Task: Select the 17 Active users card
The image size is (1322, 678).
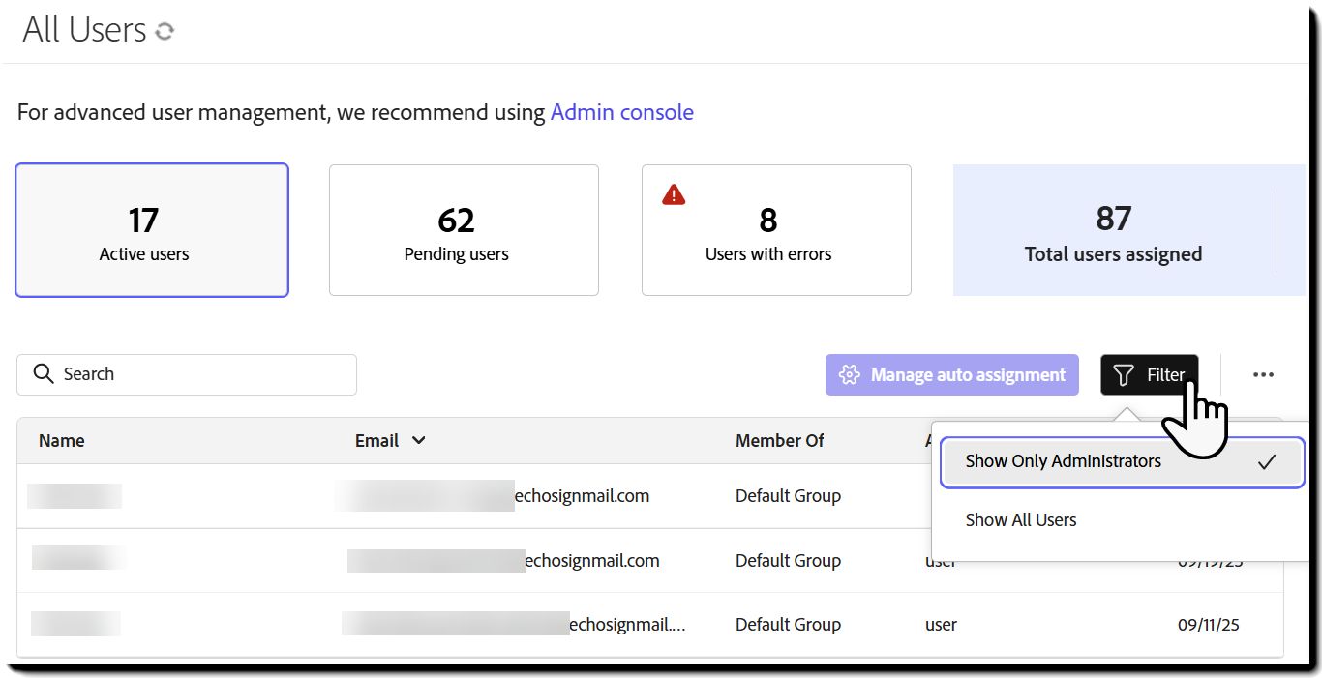Action: tap(152, 230)
